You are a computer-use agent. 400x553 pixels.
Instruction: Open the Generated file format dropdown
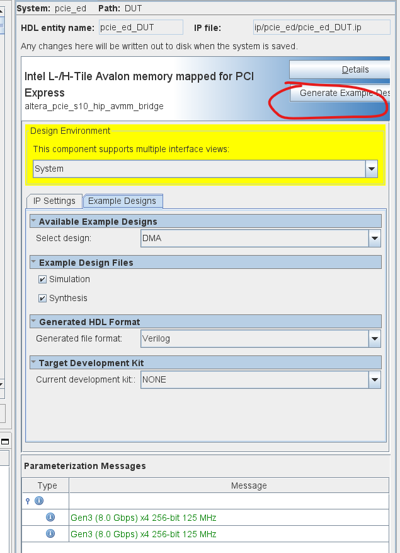375,338
